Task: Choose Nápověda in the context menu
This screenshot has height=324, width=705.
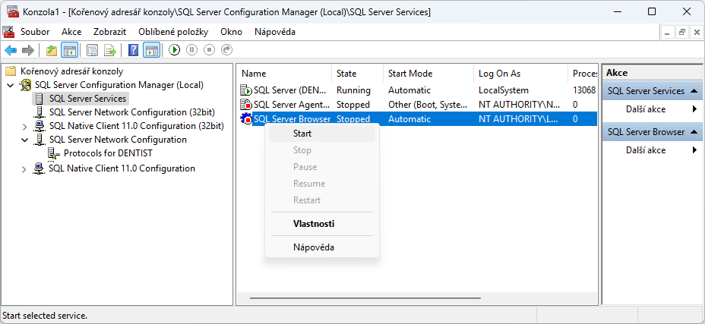Action: click(x=322, y=247)
